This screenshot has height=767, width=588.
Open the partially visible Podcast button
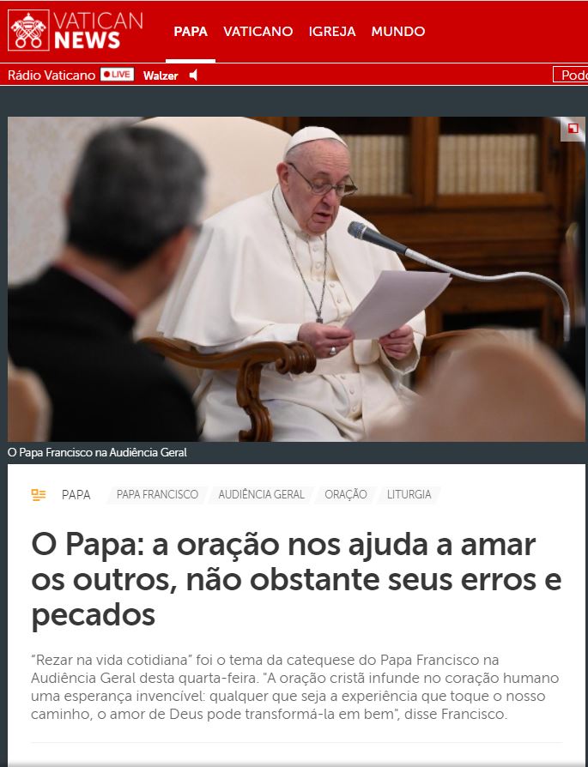tap(570, 75)
